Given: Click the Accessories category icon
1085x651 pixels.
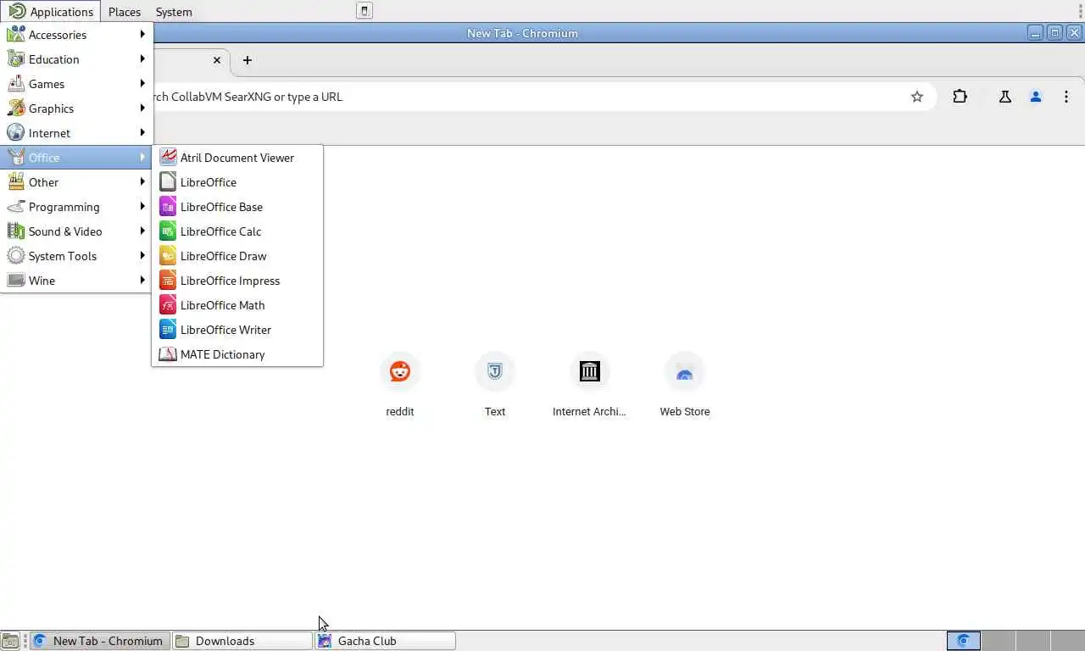Looking at the screenshot, I should click(15, 35).
